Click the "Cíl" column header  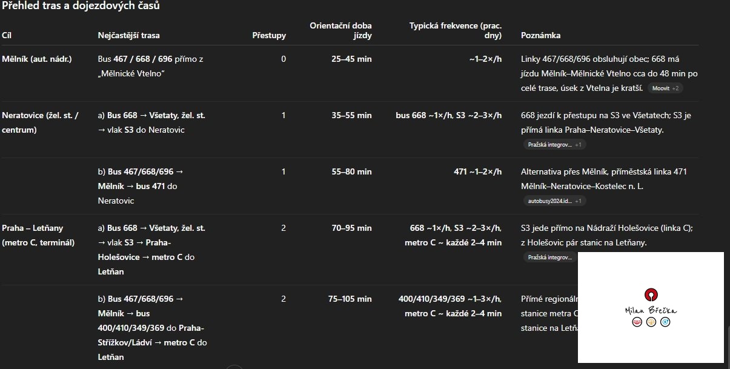[x=7, y=36]
